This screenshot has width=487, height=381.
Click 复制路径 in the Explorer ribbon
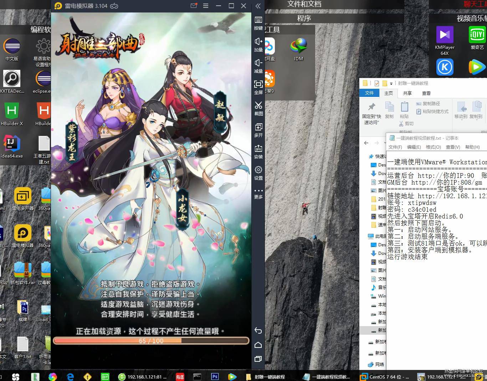[428, 104]
